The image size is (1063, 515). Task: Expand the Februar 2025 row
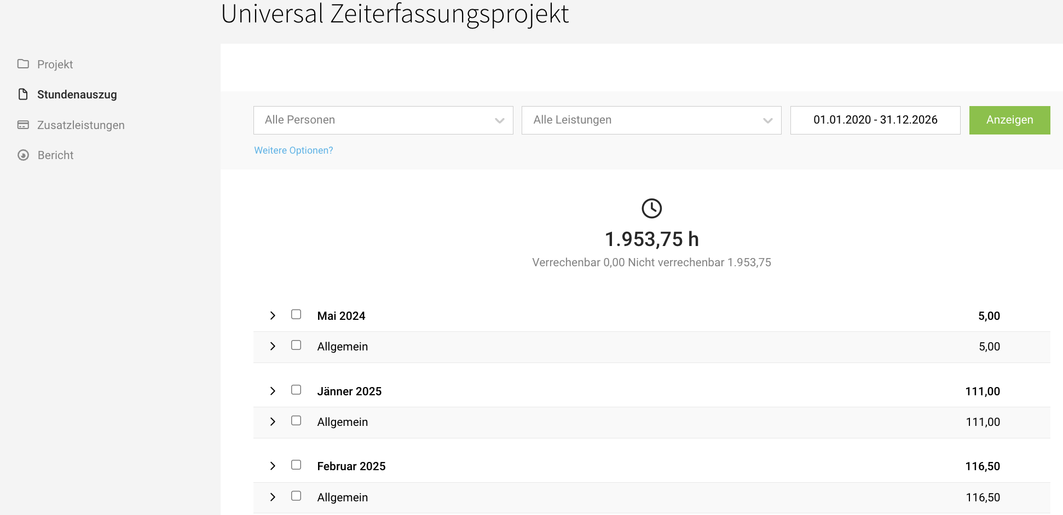(273, 466)
